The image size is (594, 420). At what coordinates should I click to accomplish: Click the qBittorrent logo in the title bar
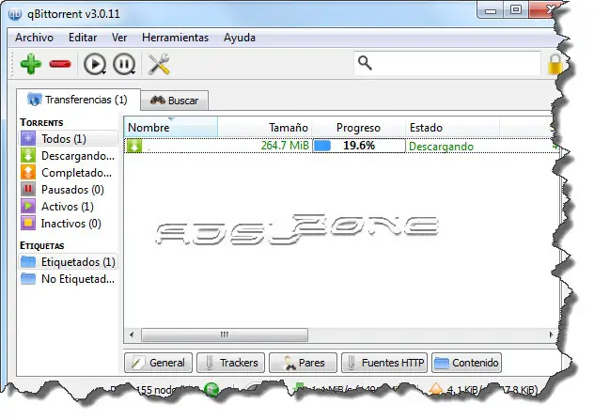coord(15,14)
